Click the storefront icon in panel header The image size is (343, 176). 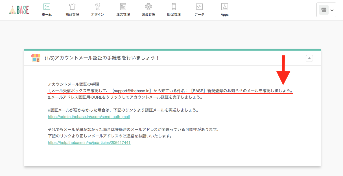[36, 58]
